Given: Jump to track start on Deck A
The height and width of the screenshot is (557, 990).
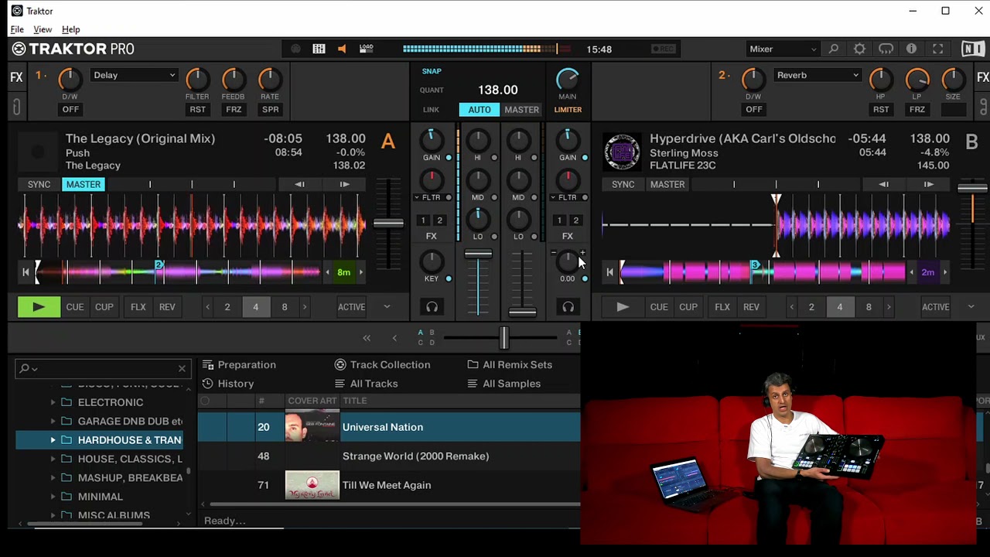Looking at the screenshot, I should [x=26, y=272].
